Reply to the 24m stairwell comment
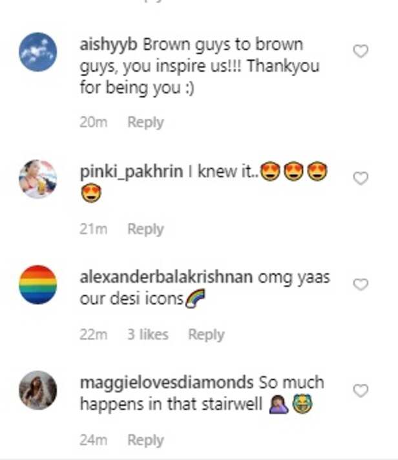Viewport: 398px width, 460px height. pyautogui.click(x=145, y=441)
